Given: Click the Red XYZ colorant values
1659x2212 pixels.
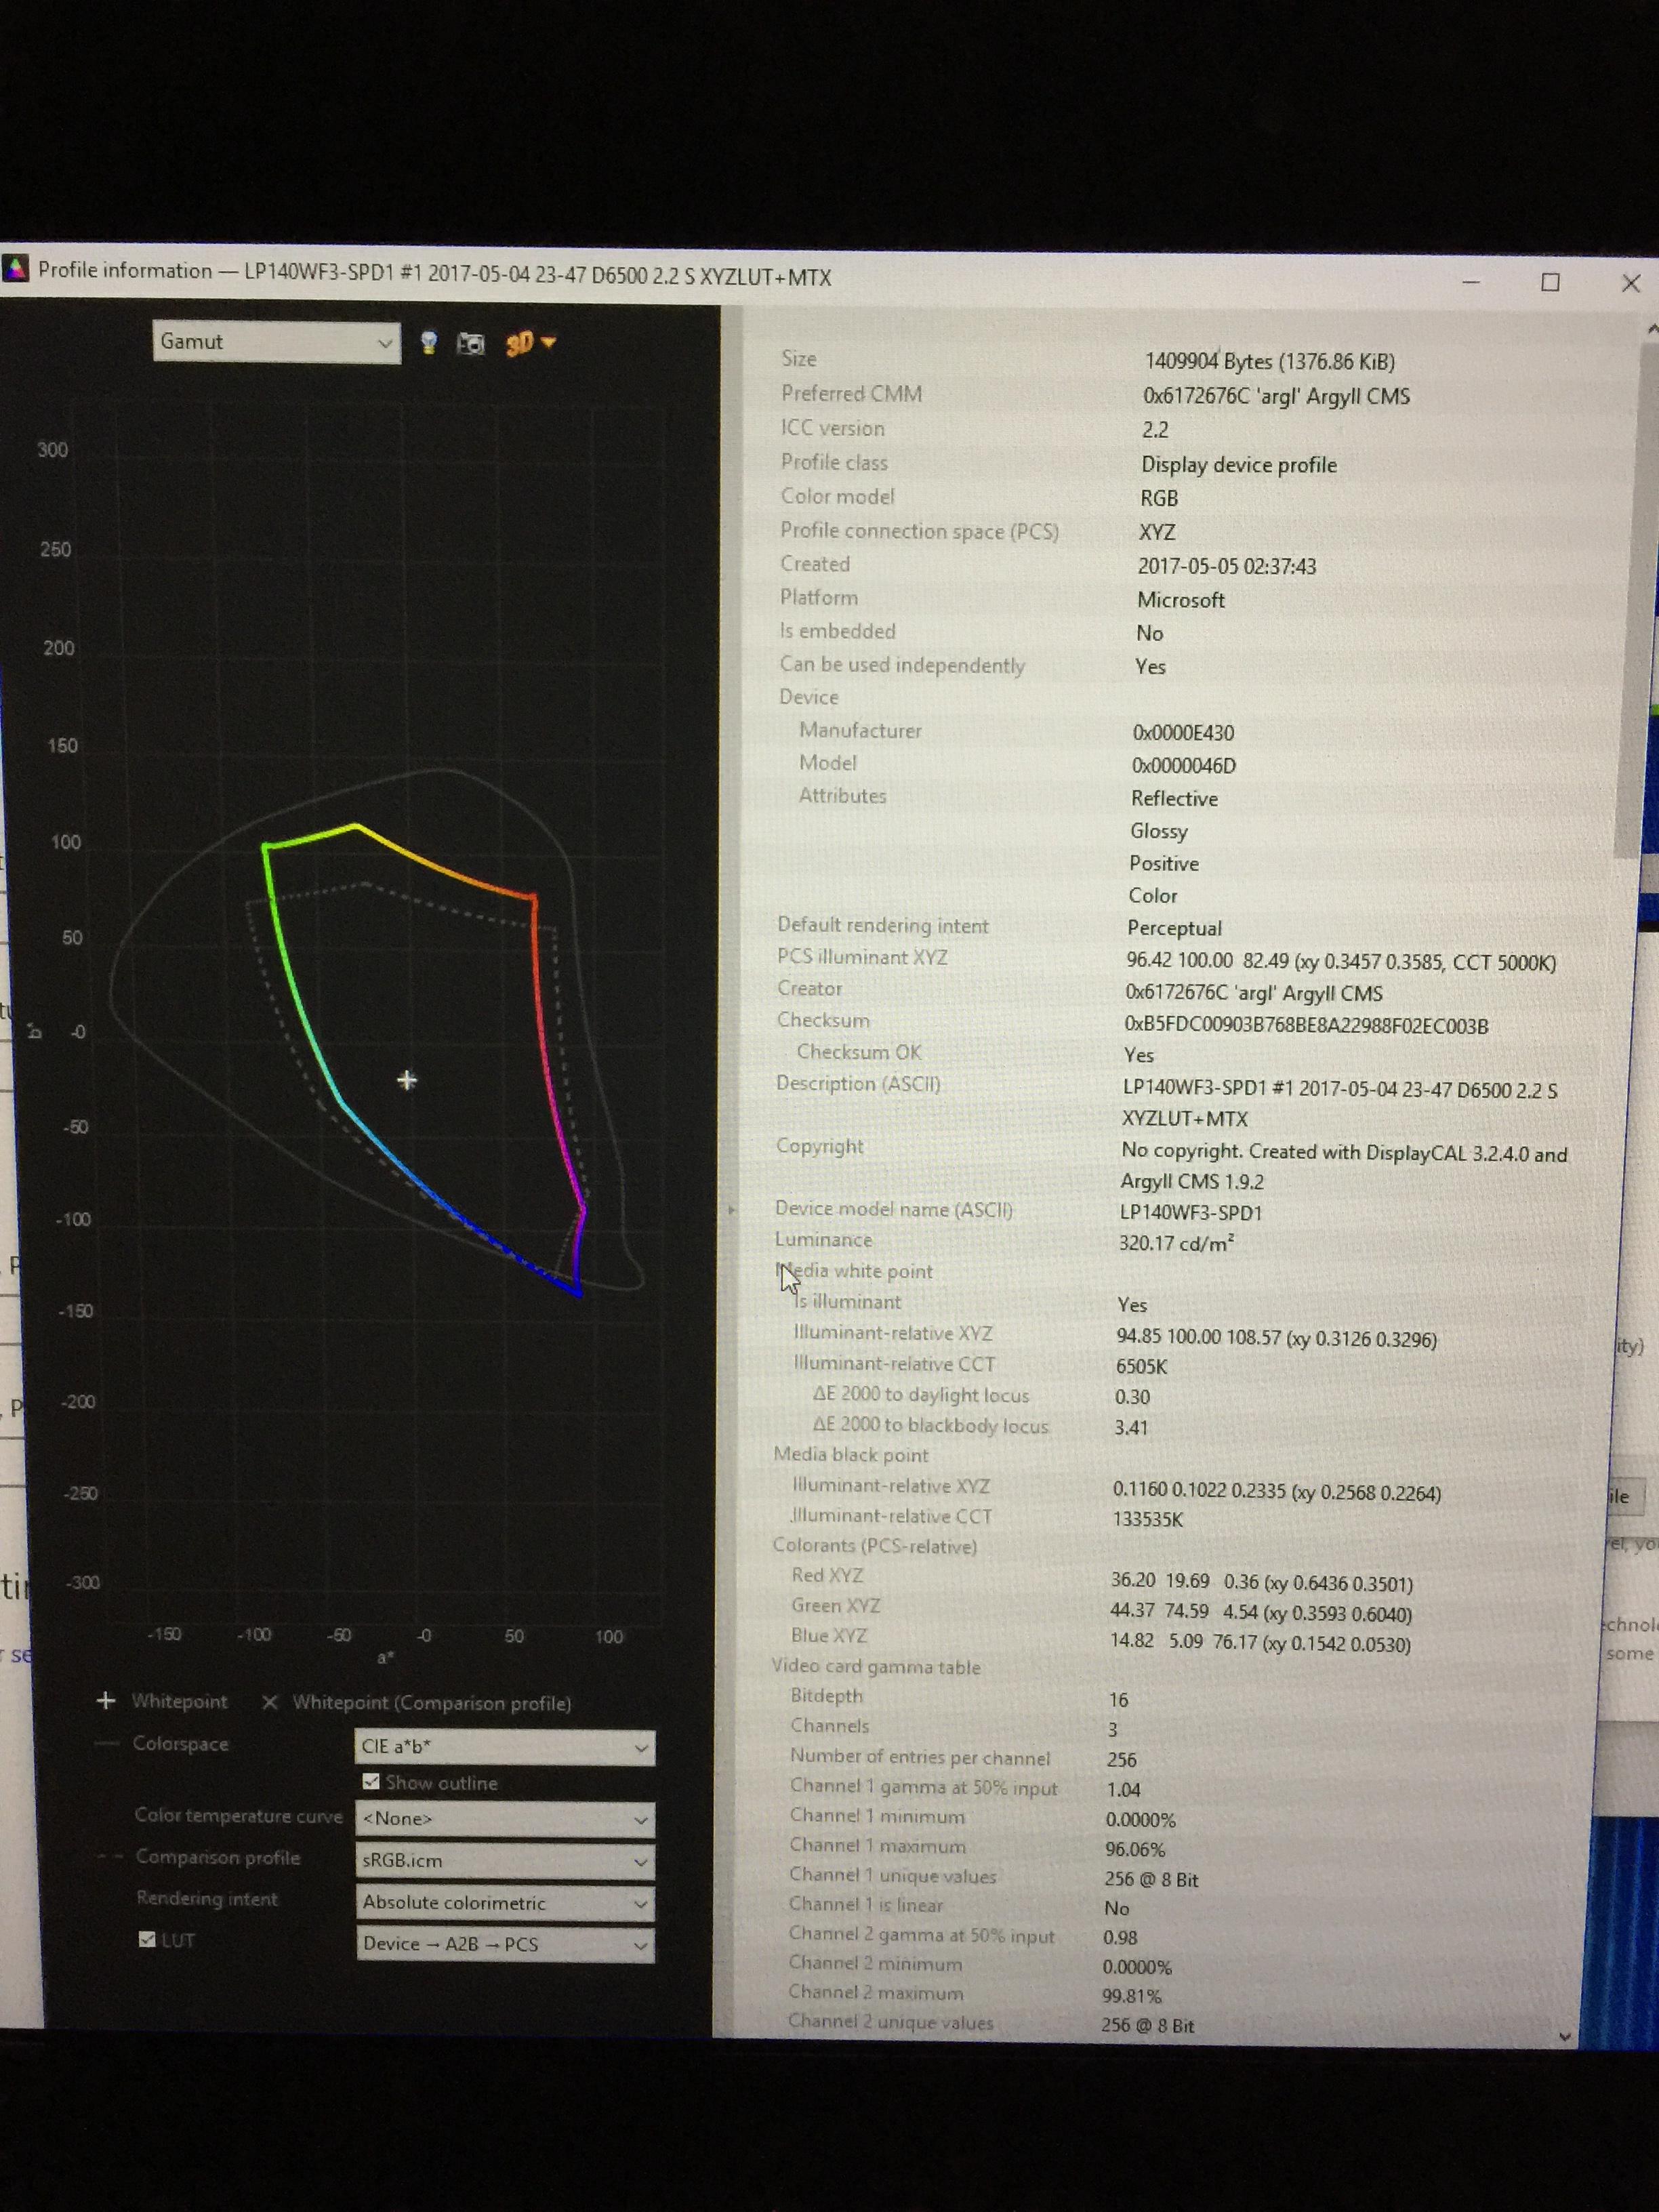Looking at the screenshot, I should 1261,1583.
